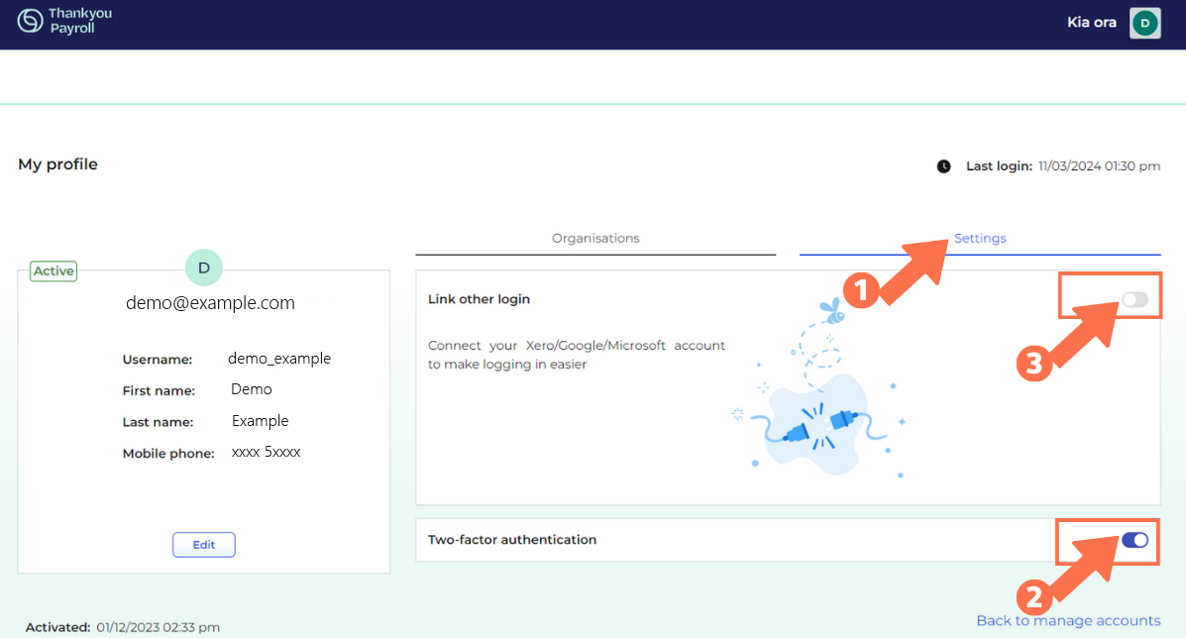Viewport: 1186px width, 638px height.
Task: Click the Last login timestamp
Action: 1098,165
